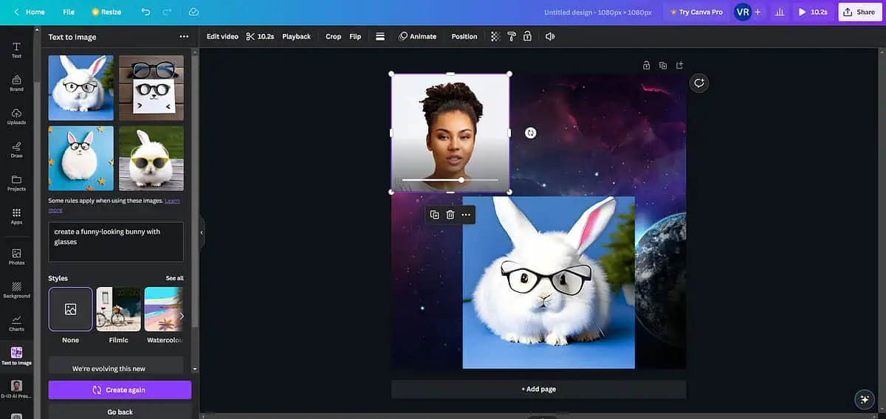
Task: Expand more options on floating element toolbar
Action: (466, 215)
